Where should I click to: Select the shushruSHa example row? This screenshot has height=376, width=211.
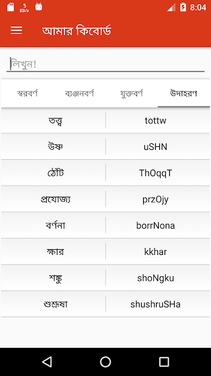click(105, 304)
